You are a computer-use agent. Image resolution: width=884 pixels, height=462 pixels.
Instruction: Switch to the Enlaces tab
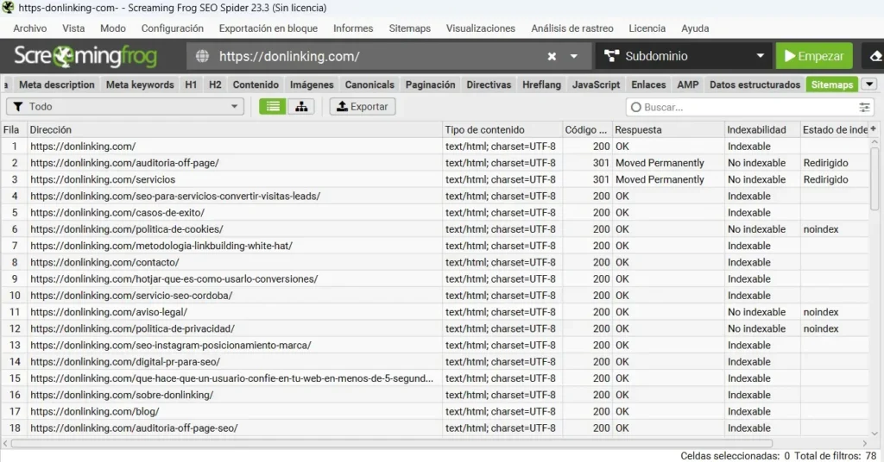tap(648, 84)
